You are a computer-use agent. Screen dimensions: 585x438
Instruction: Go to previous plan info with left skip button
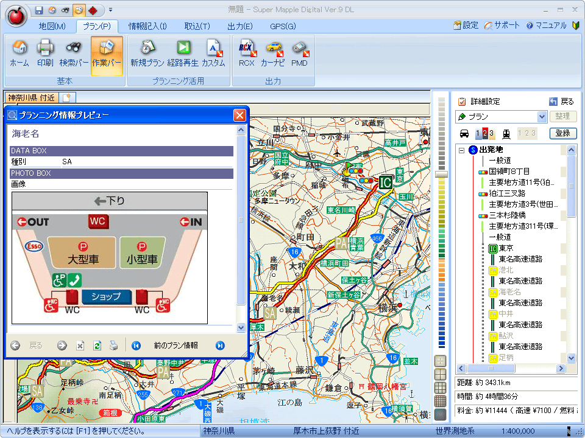136,346
